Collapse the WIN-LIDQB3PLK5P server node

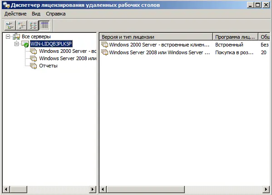click(16, 44)
